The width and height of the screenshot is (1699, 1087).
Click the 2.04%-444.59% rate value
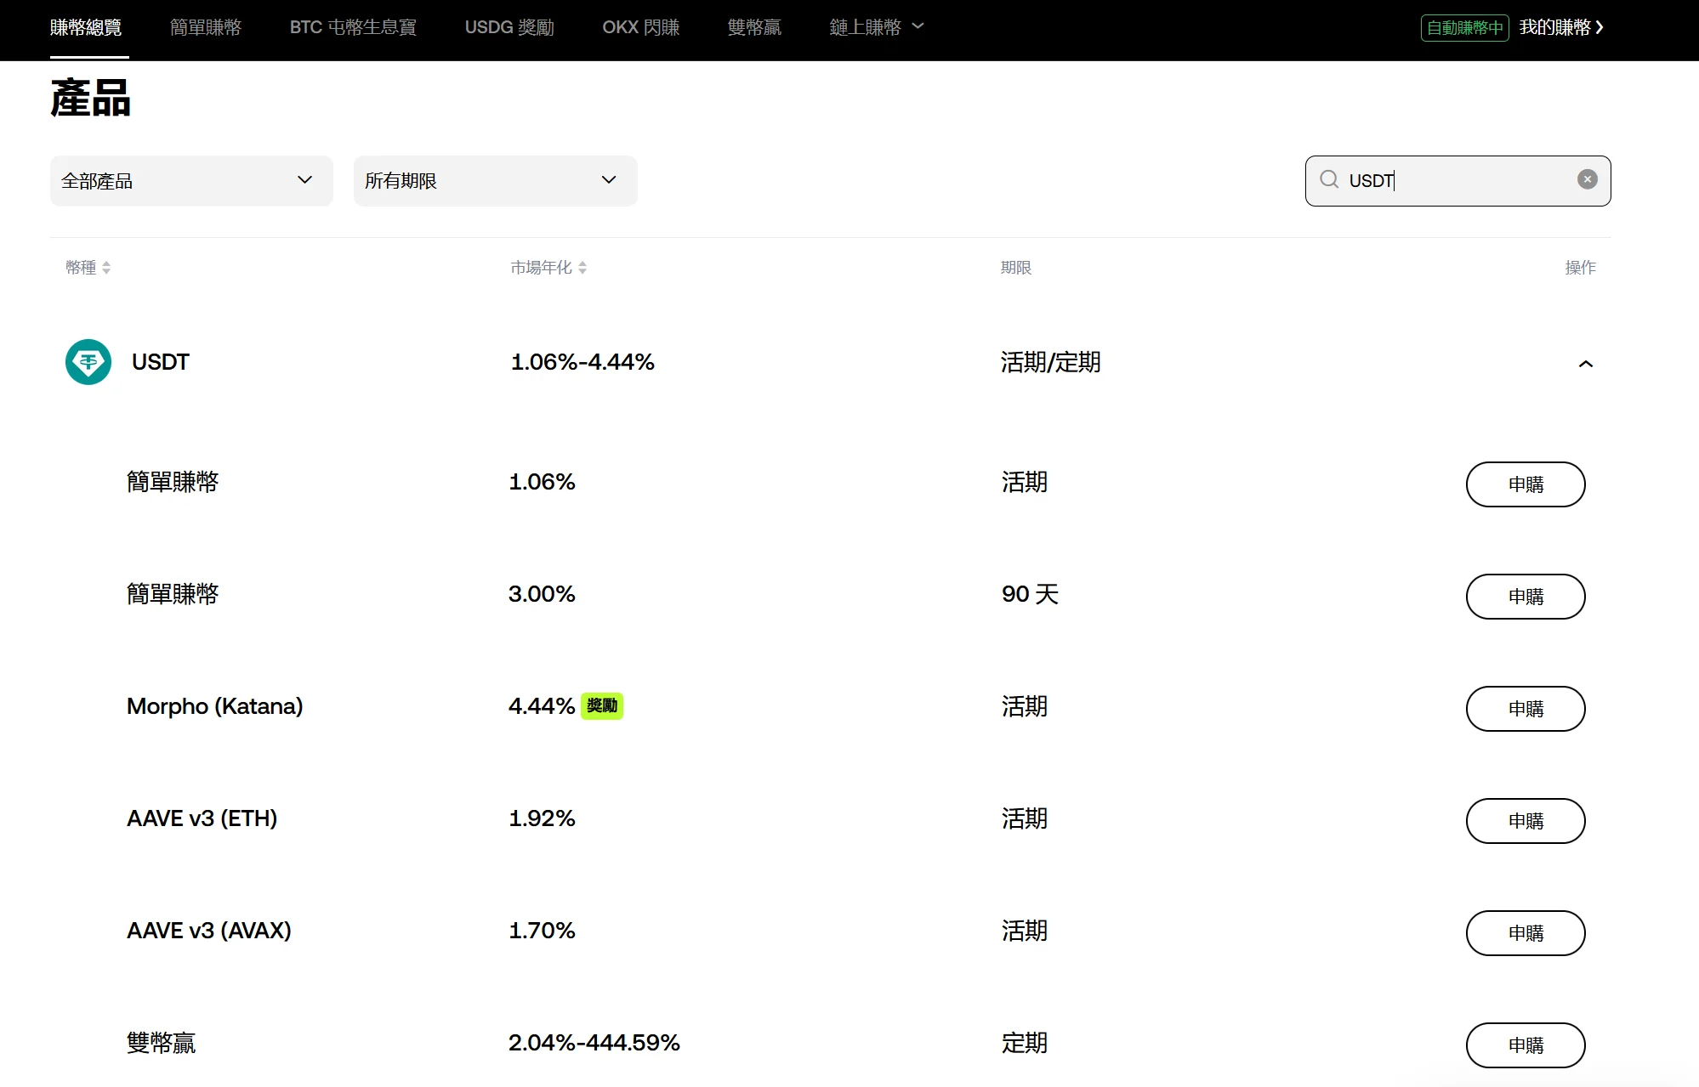coord(594,1043)
